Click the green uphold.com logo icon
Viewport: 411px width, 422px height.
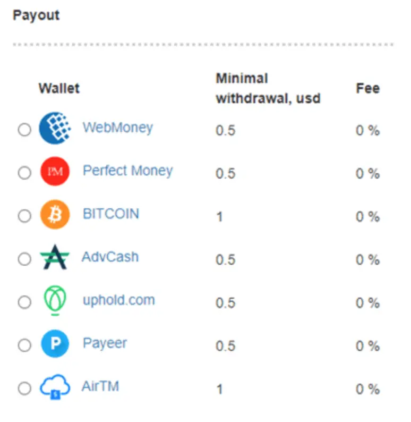(x=55, y=300)
